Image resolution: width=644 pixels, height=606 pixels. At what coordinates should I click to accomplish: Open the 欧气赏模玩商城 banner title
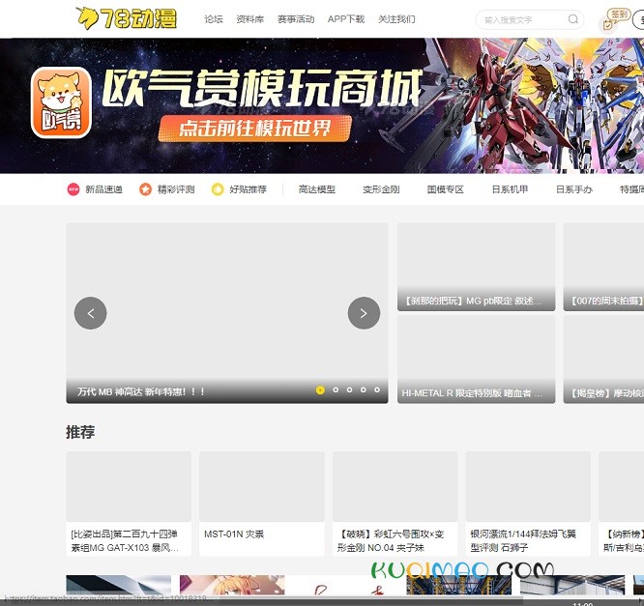pyautogui.click(x=262, y=87)
